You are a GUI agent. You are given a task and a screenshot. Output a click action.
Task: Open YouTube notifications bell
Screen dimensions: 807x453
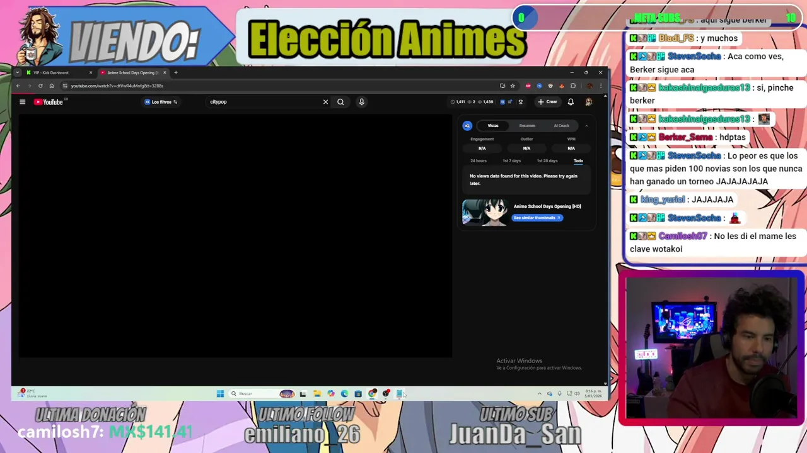[571, 102]
